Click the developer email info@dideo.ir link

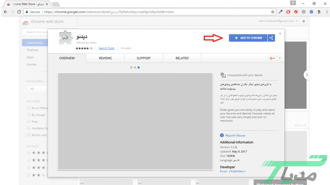click(x=237, y=171)
